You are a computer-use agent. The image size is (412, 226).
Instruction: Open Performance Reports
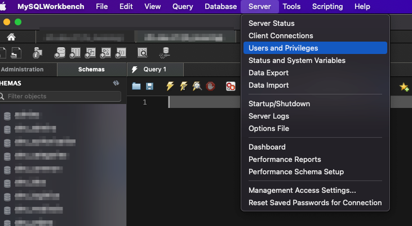tap(315, 159)
